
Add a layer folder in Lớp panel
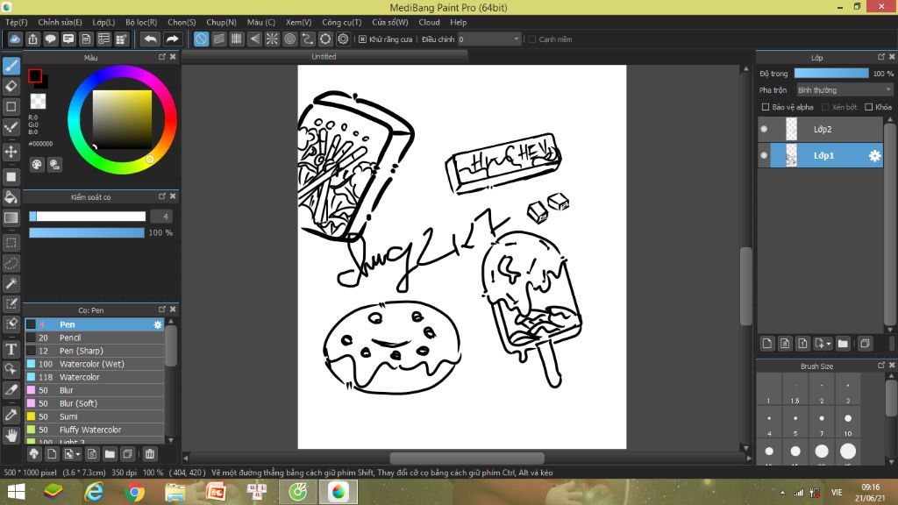843,344
